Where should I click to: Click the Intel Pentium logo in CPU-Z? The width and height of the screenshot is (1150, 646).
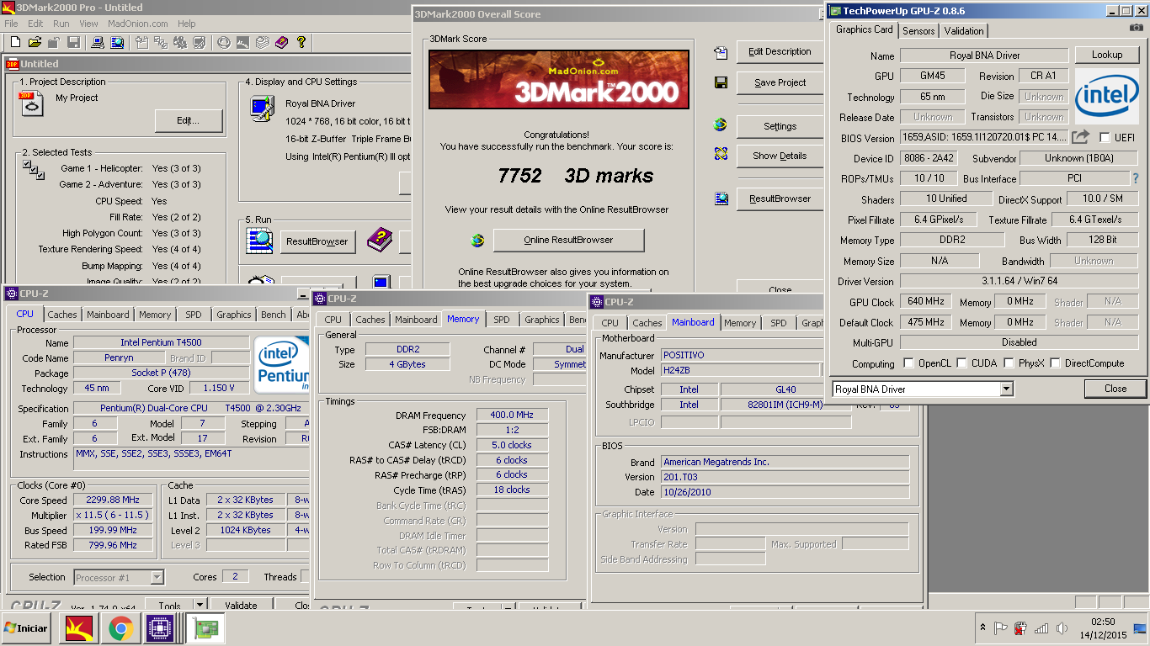(281, 363)
